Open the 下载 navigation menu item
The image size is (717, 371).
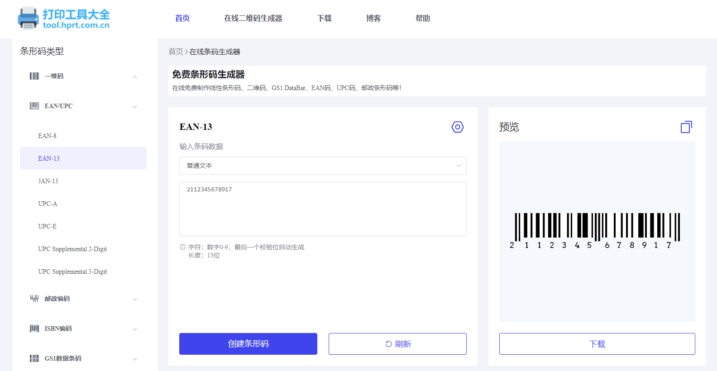coord(325,18)
